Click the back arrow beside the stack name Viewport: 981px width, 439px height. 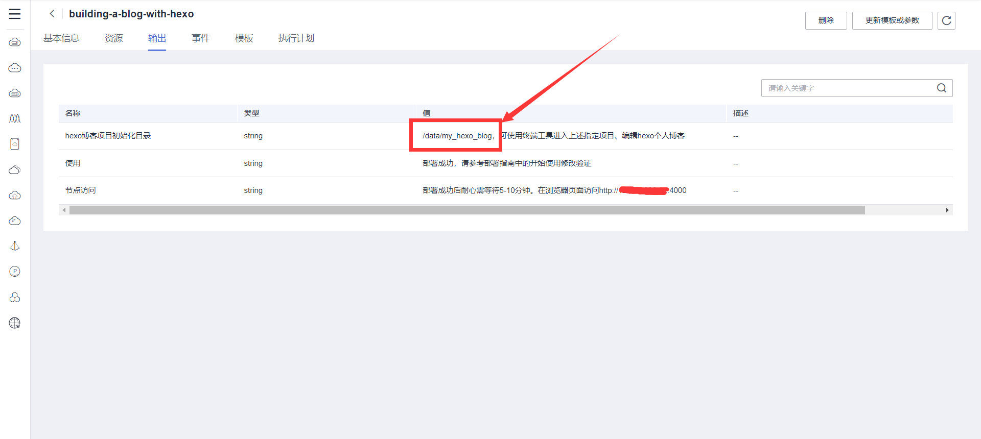[x=52, y=14]
